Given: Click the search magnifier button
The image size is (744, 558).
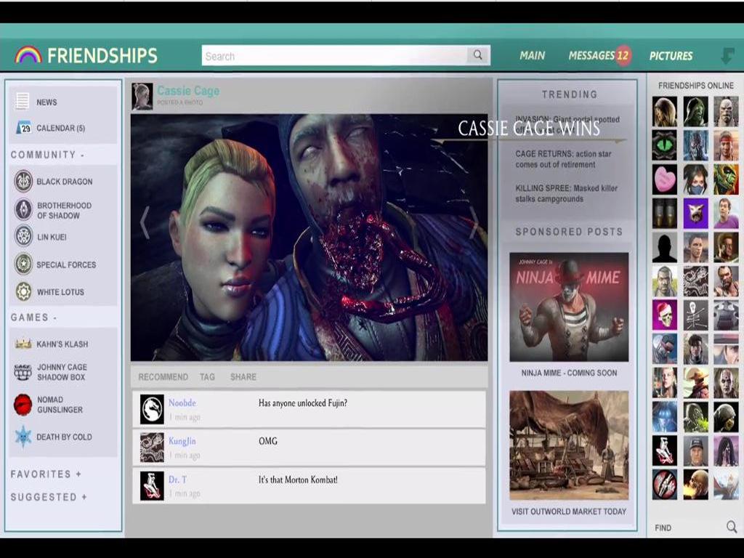Looking at the screenshot, I should [x=478, y=55].
